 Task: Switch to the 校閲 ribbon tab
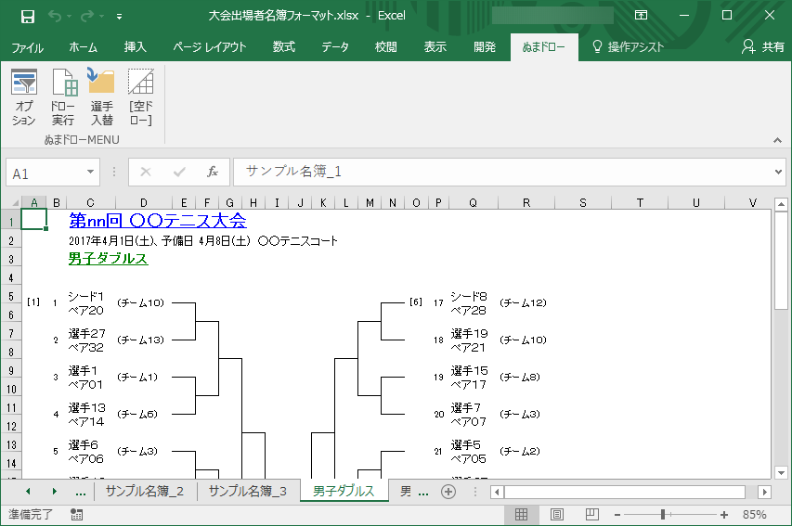[385, 47]
